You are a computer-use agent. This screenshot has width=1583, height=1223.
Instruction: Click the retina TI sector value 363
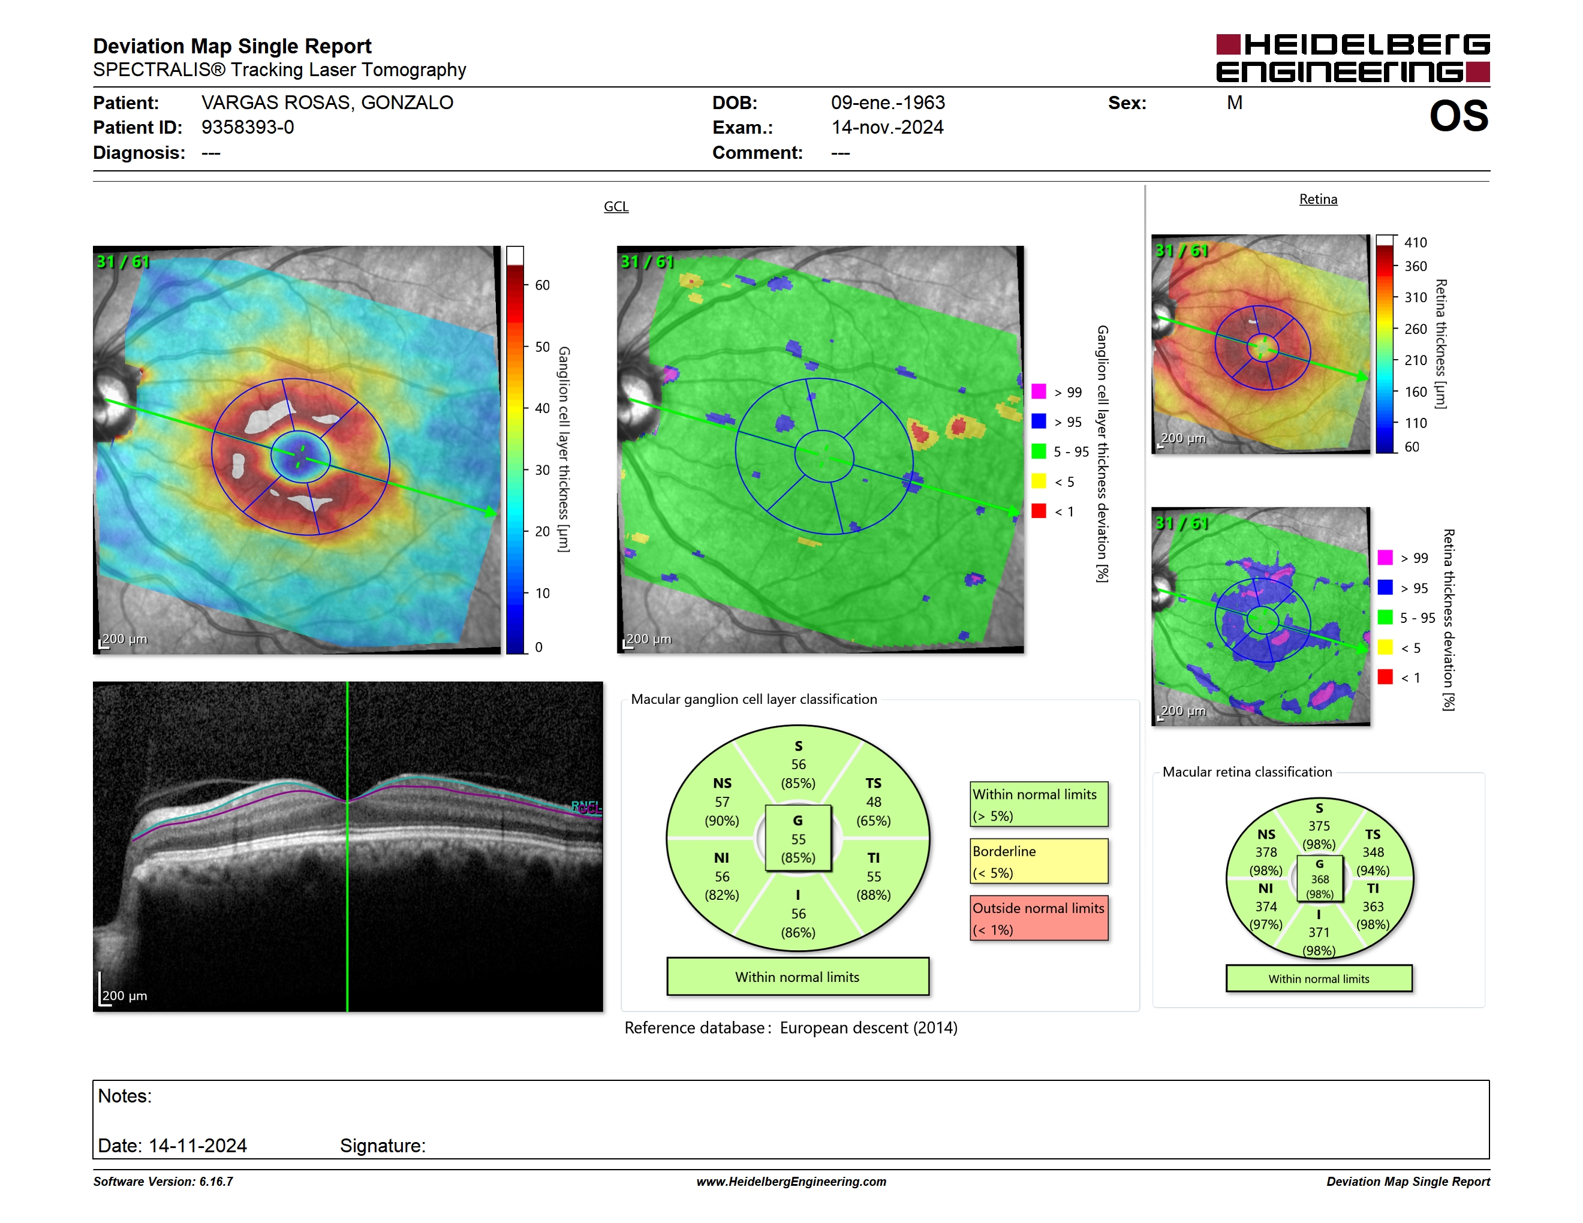pyautogui.click(x=1373, y=906)
